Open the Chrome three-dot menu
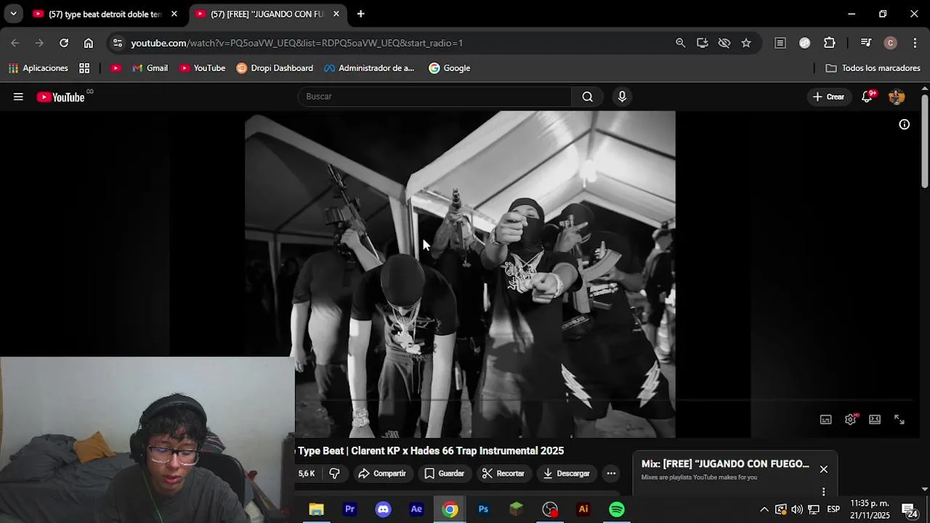Viewport: 930px width, 523px height. tap(915, 43)
